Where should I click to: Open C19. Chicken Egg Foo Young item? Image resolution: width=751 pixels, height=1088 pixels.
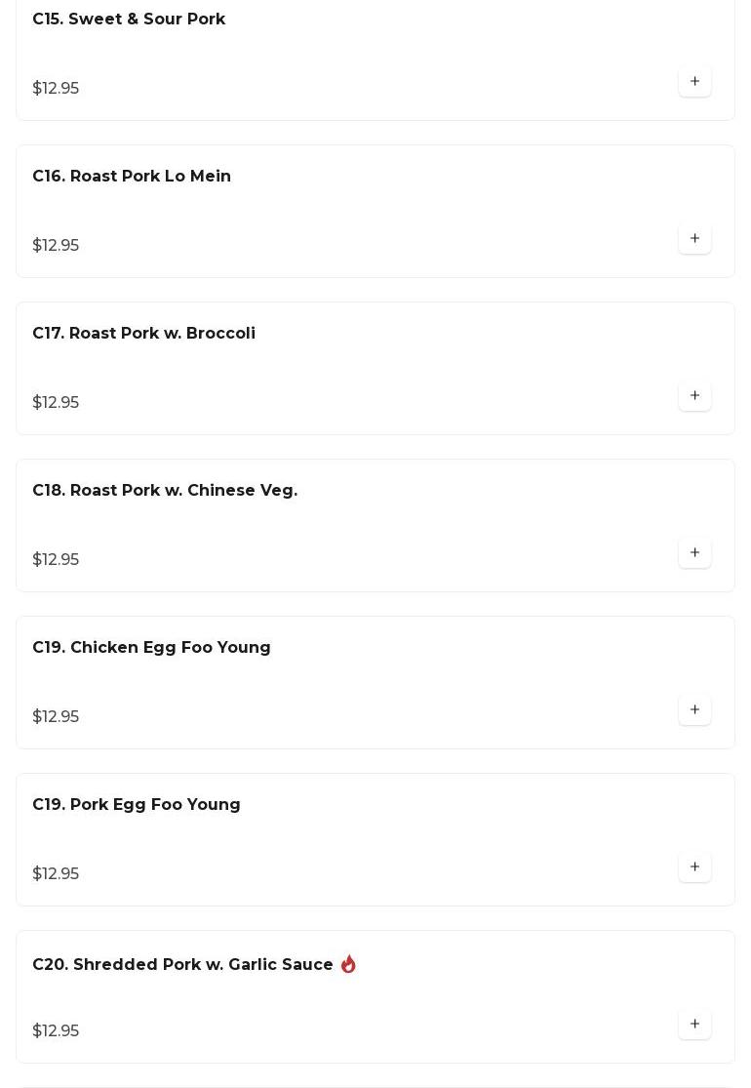[x=151, y=648]
